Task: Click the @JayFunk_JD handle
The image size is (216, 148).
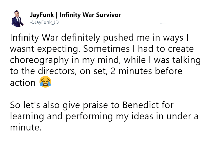Action: point(45,23)
